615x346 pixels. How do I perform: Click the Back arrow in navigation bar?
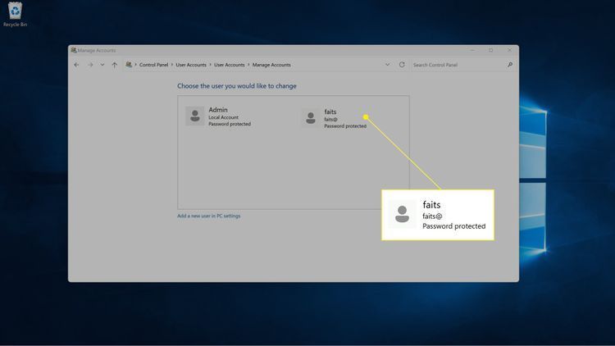point(76,65)
